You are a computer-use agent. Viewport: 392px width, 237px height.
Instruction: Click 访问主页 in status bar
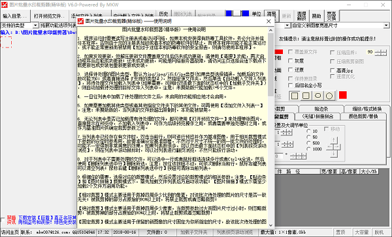(x=10, y=232)
